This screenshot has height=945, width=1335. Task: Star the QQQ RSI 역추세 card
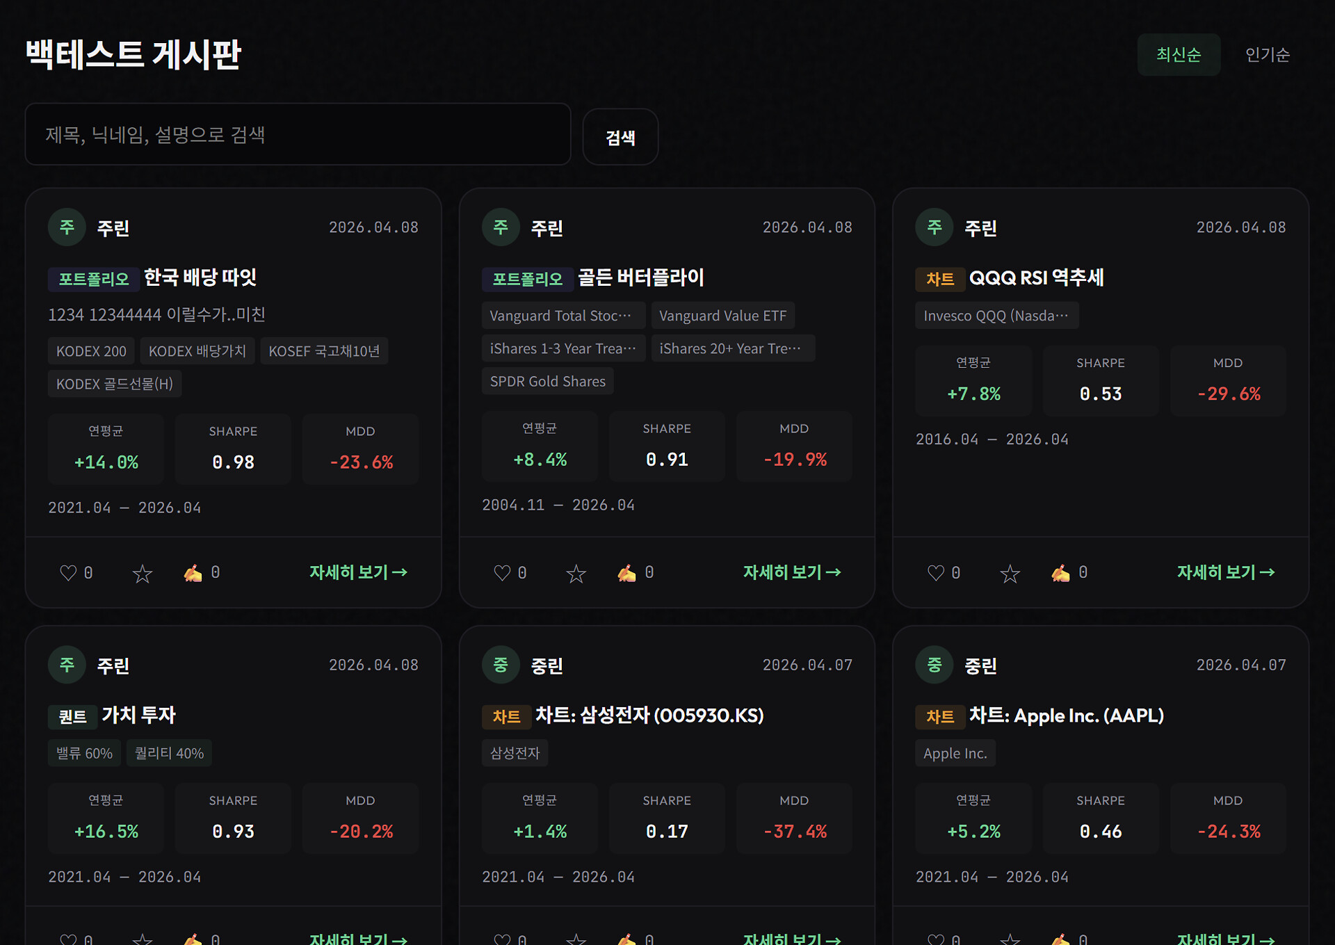coord(1010,574)
